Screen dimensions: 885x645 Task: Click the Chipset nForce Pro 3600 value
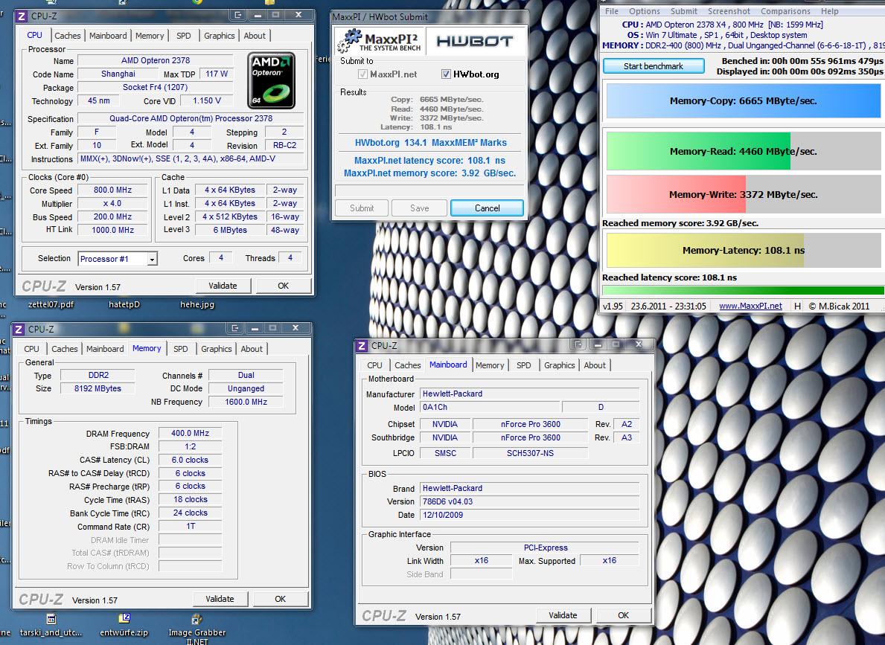530,424
